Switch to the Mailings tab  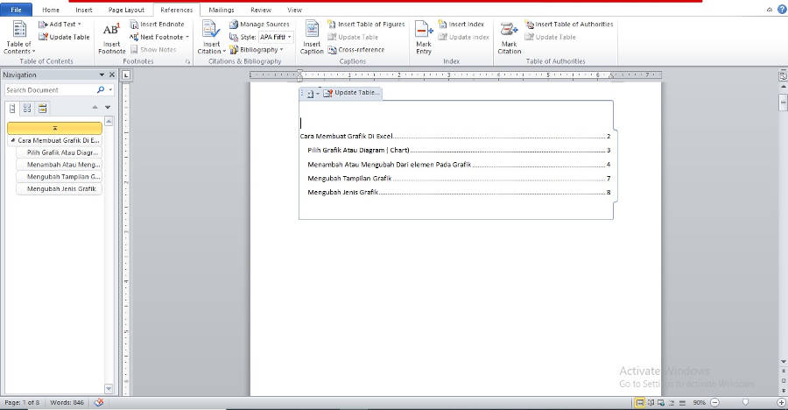click(222, 10)
